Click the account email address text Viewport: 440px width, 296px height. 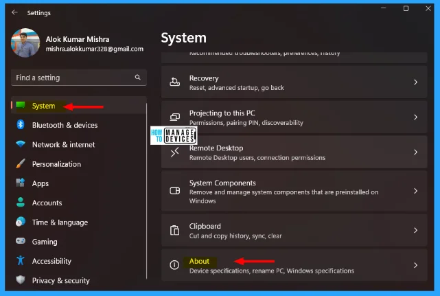95,49
